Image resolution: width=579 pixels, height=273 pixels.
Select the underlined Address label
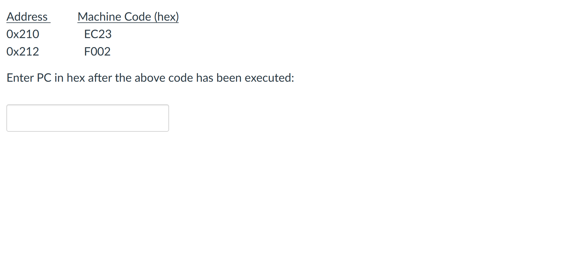(x=28, y=17)
